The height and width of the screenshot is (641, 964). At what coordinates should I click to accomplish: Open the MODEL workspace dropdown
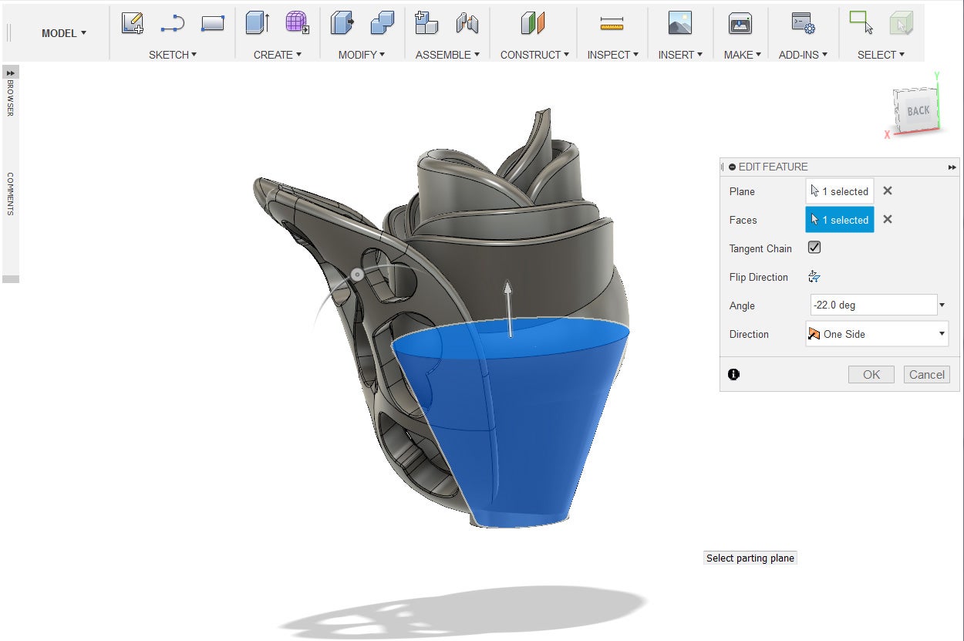(x=64, y=33)
